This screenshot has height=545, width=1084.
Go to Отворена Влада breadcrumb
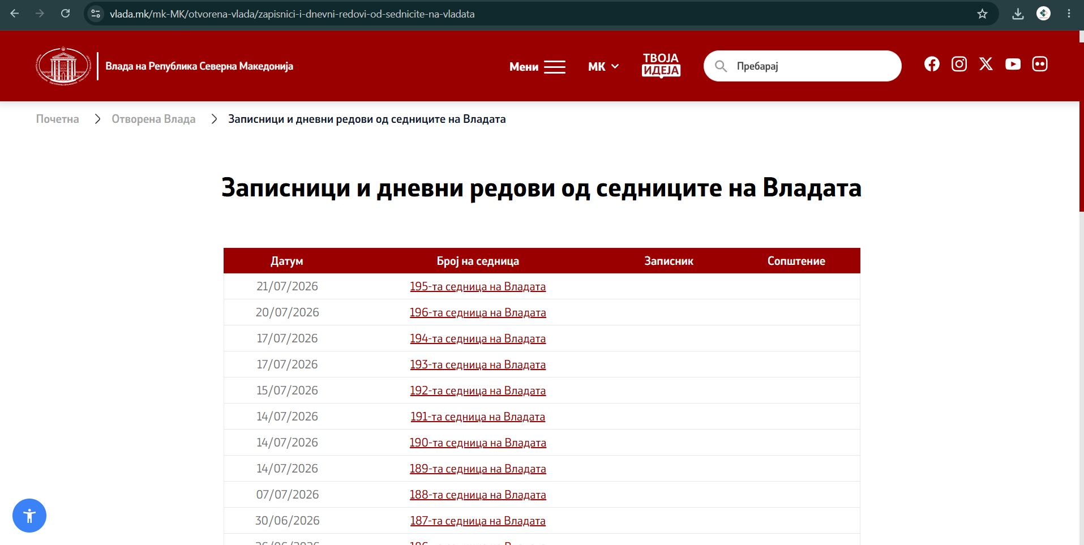pos(153,119)
